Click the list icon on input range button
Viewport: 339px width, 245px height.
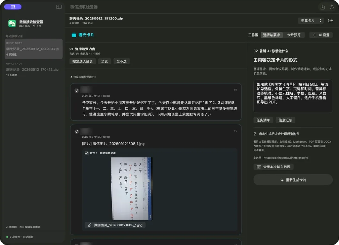[259, 167]
